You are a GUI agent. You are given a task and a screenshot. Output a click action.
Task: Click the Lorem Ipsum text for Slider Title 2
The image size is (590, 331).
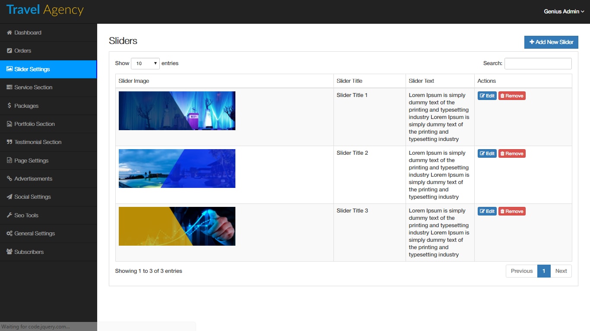point(439,175)
